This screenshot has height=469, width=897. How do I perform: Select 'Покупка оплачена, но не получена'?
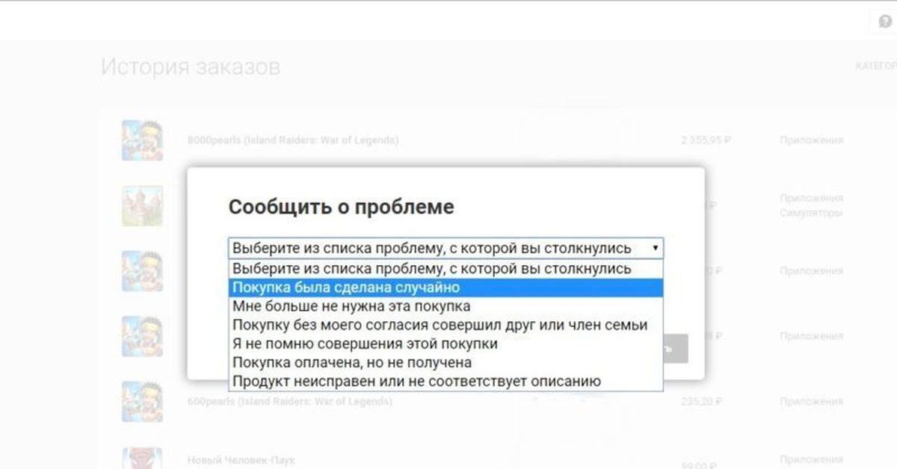tap(446, 362)
